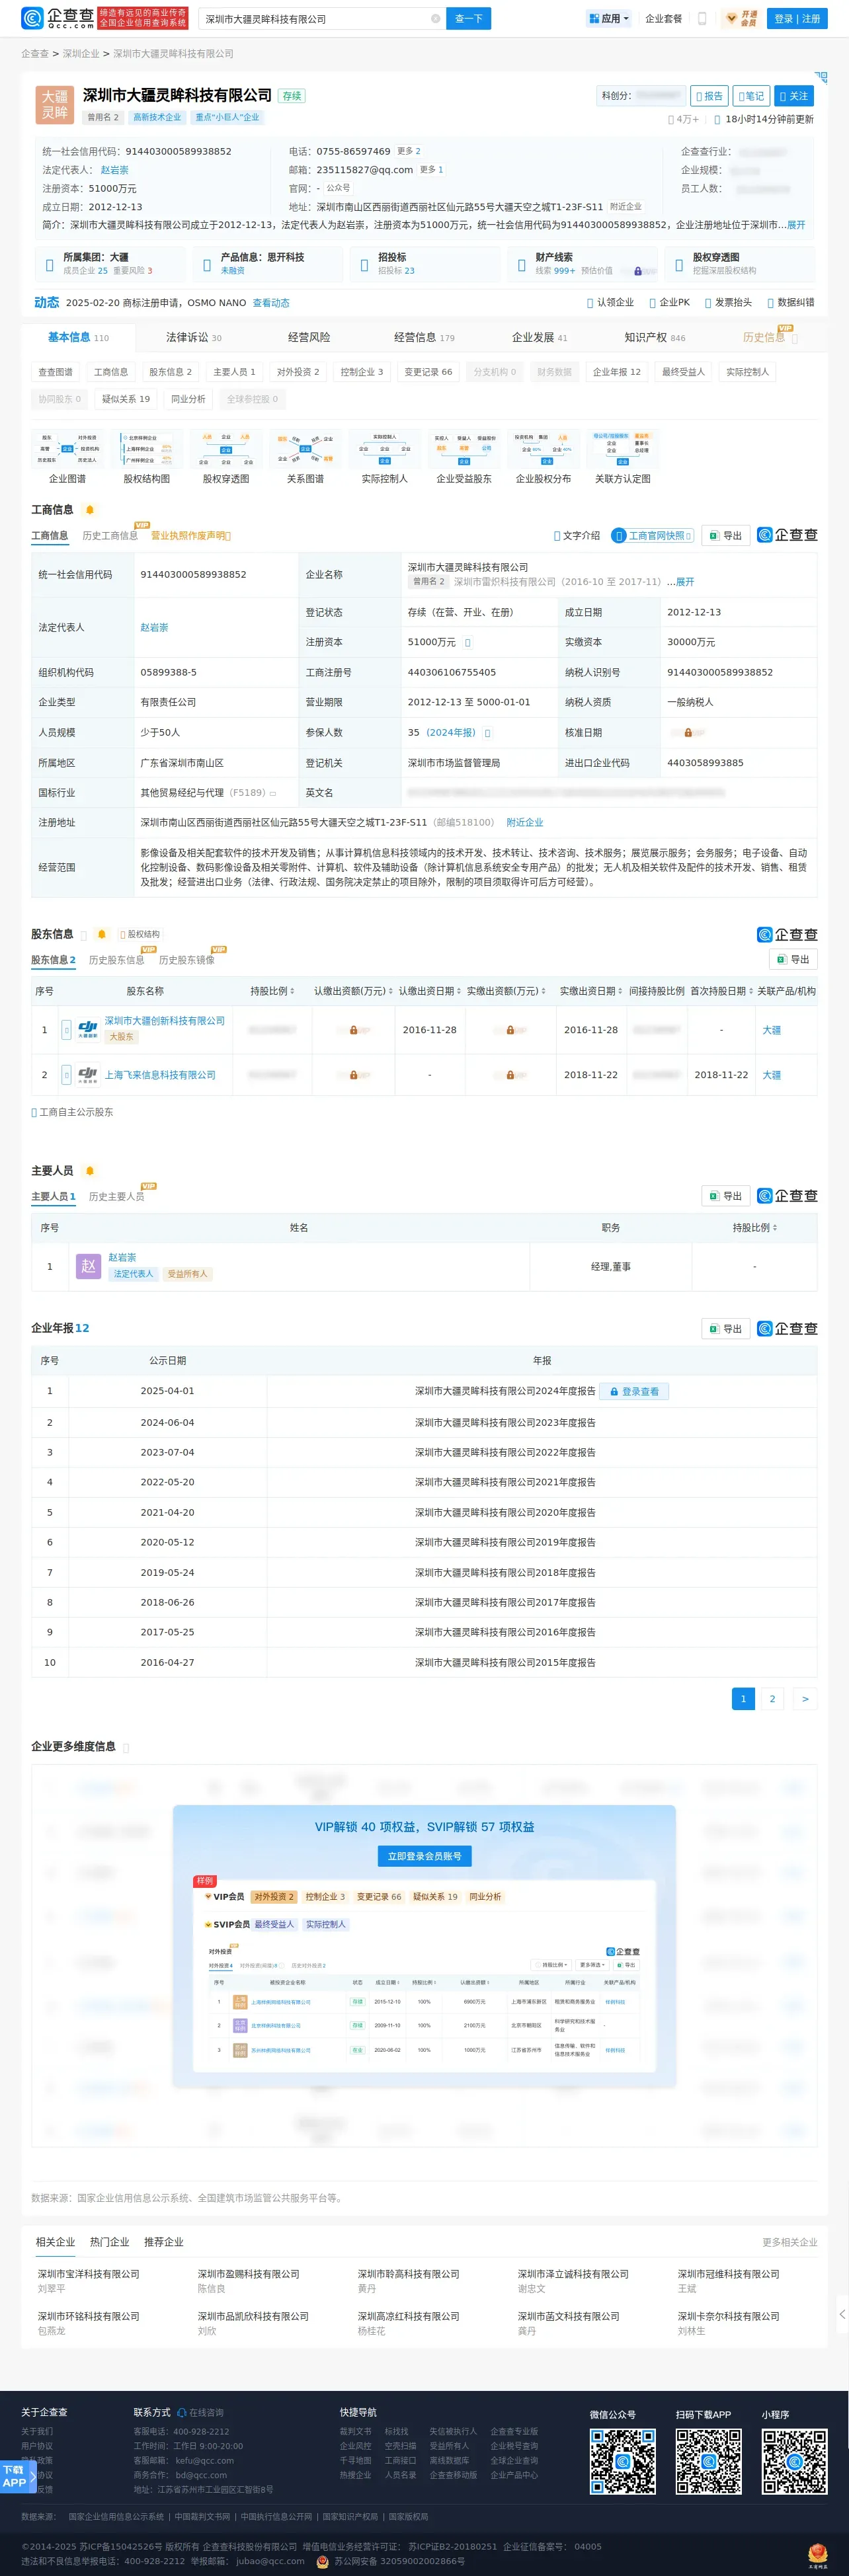Viewport: 849px width, 2576px height.
Task: Click the 扫码下载APP QR code
Action: pyautogui.click(x=708, y=2461)
